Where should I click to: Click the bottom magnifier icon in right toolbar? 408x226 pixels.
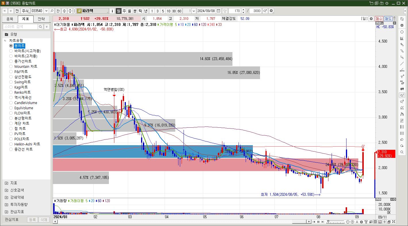pyautogui.click(x=402, y=152)
